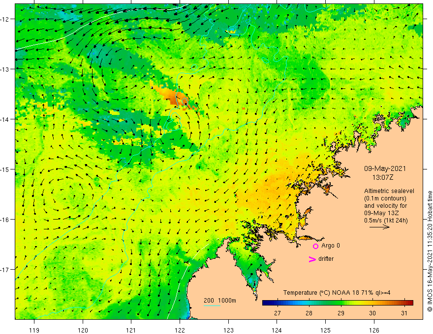Viewport: 433px width, 334px height.
Task: Click the "0.5m/s (1kt 24h)" text
Action: 386,221
